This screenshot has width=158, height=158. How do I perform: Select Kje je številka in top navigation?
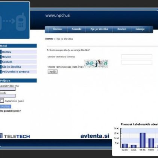[x=99, y=29]
